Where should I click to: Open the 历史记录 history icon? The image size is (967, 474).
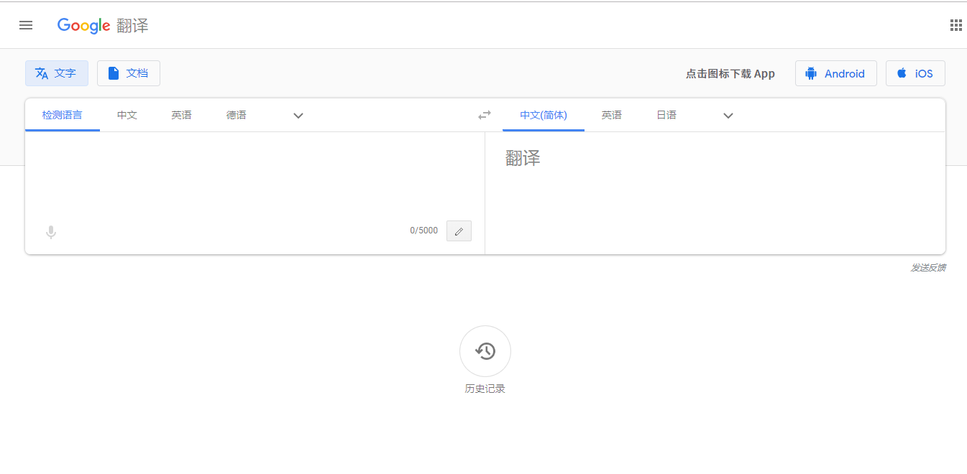point(485,351)
